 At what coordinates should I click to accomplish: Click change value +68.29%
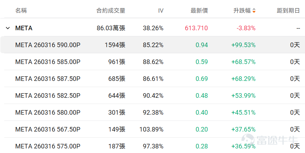click(x=243, y=79)
